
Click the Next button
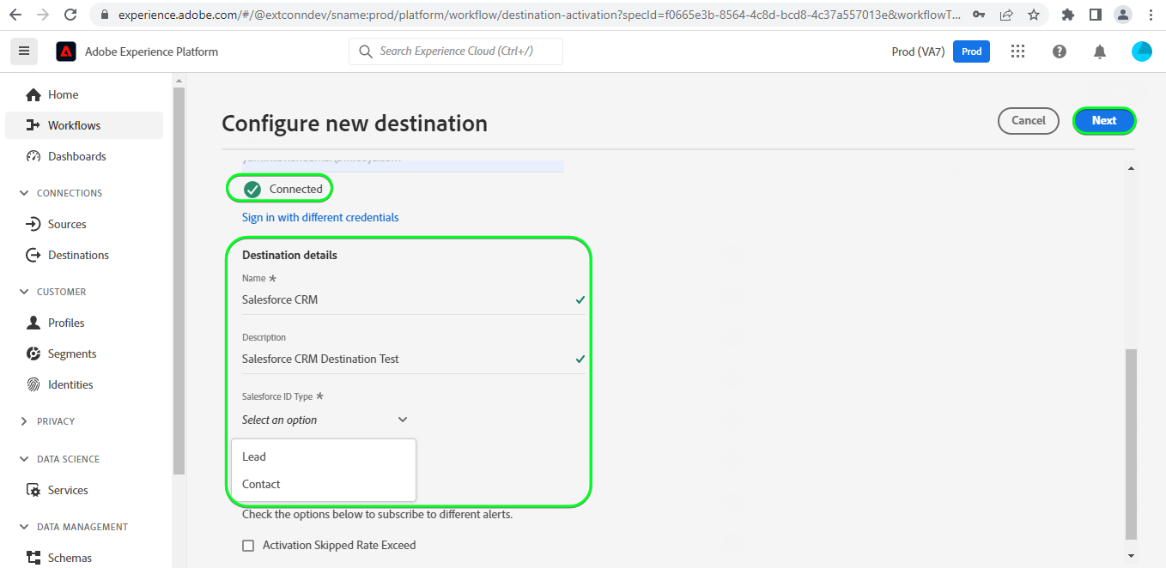pos(1103,121)
